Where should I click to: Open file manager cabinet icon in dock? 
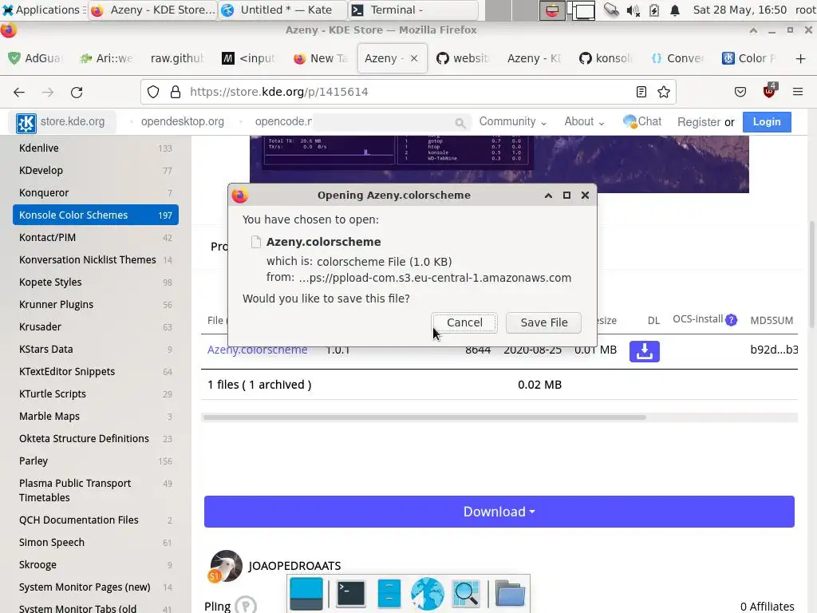click(389, 593)
